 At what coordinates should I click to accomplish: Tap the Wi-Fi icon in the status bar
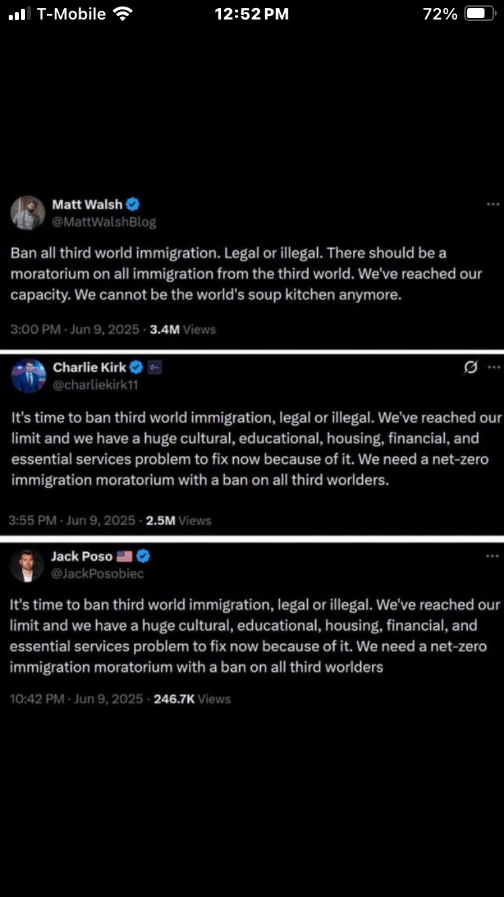click(122, 14)
